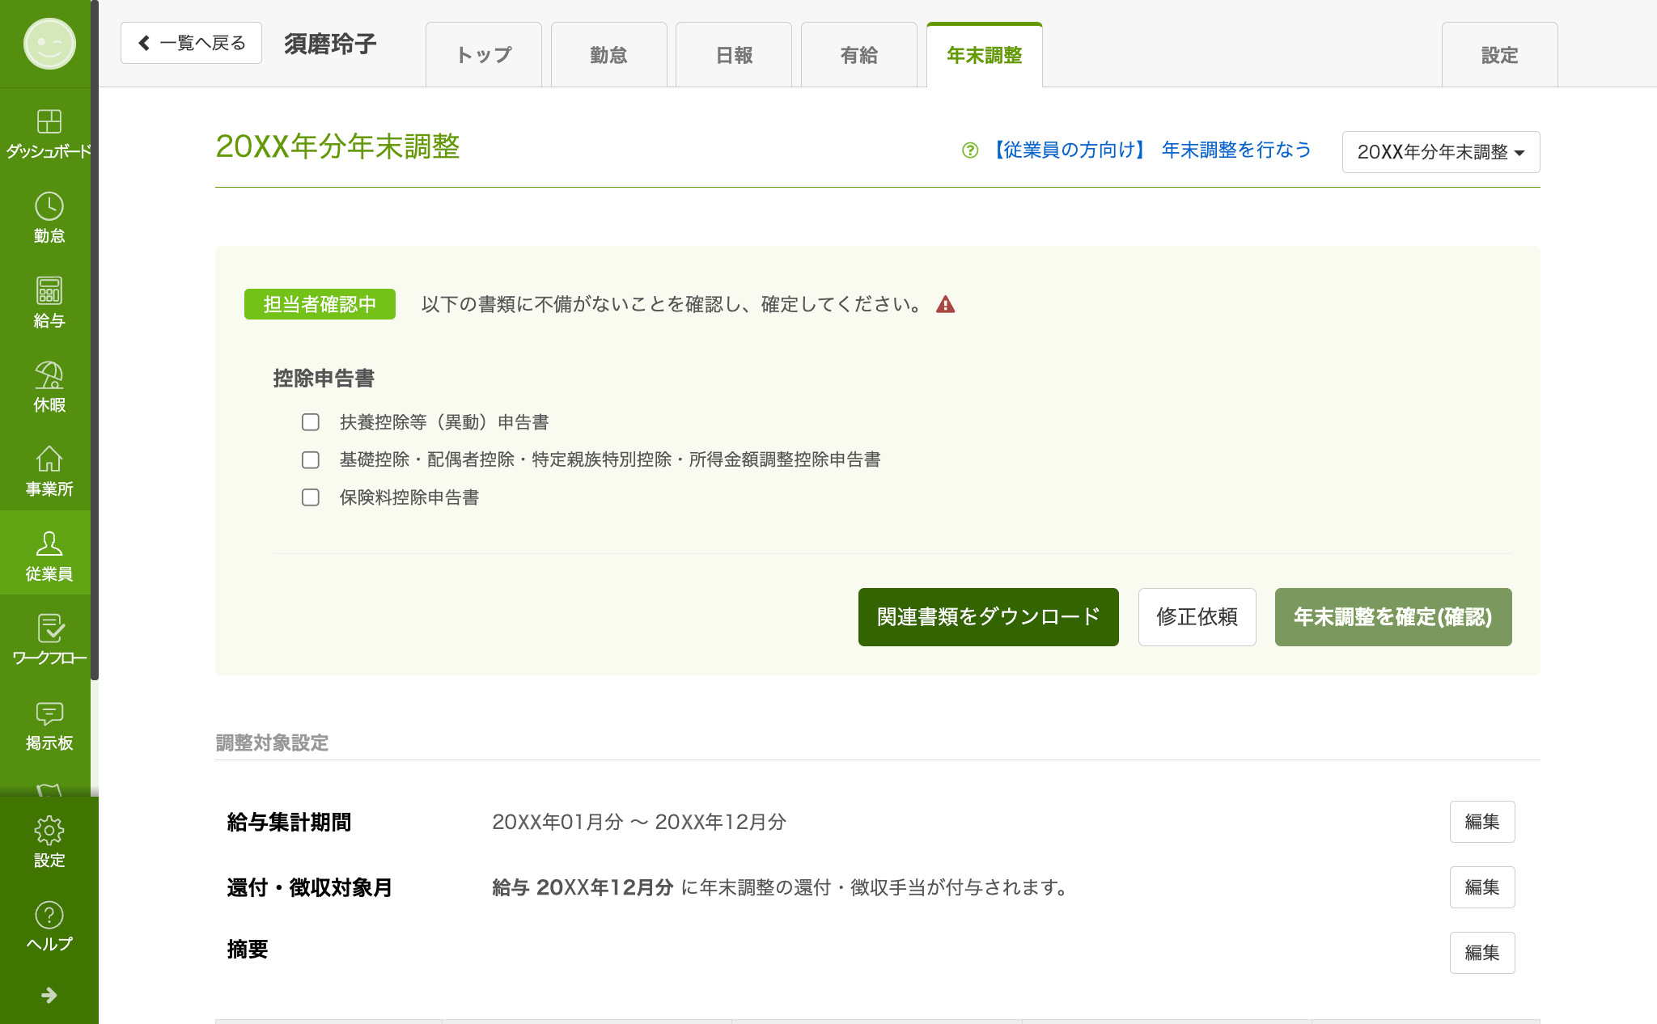
Task: Check 扶養控除等（異動）申告書 checkbox
Action: click(311, 422)
